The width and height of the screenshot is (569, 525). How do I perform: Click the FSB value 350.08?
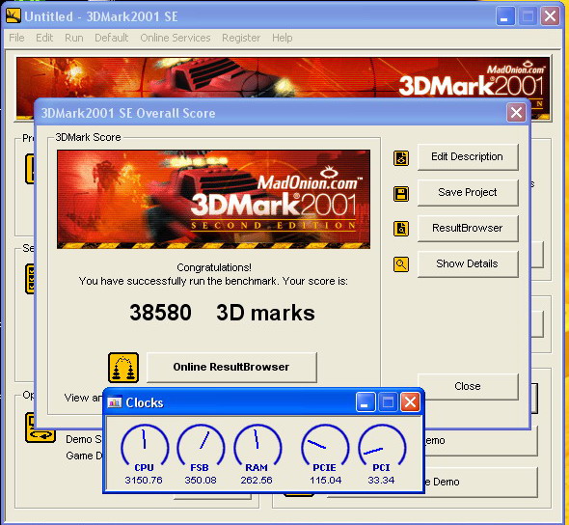click(x=201, y=481)
